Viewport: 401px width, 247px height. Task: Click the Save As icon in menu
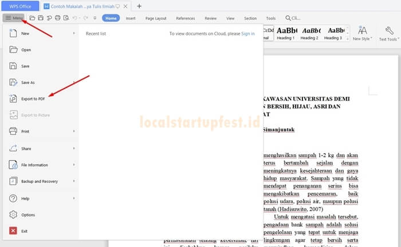click(13, 82)
